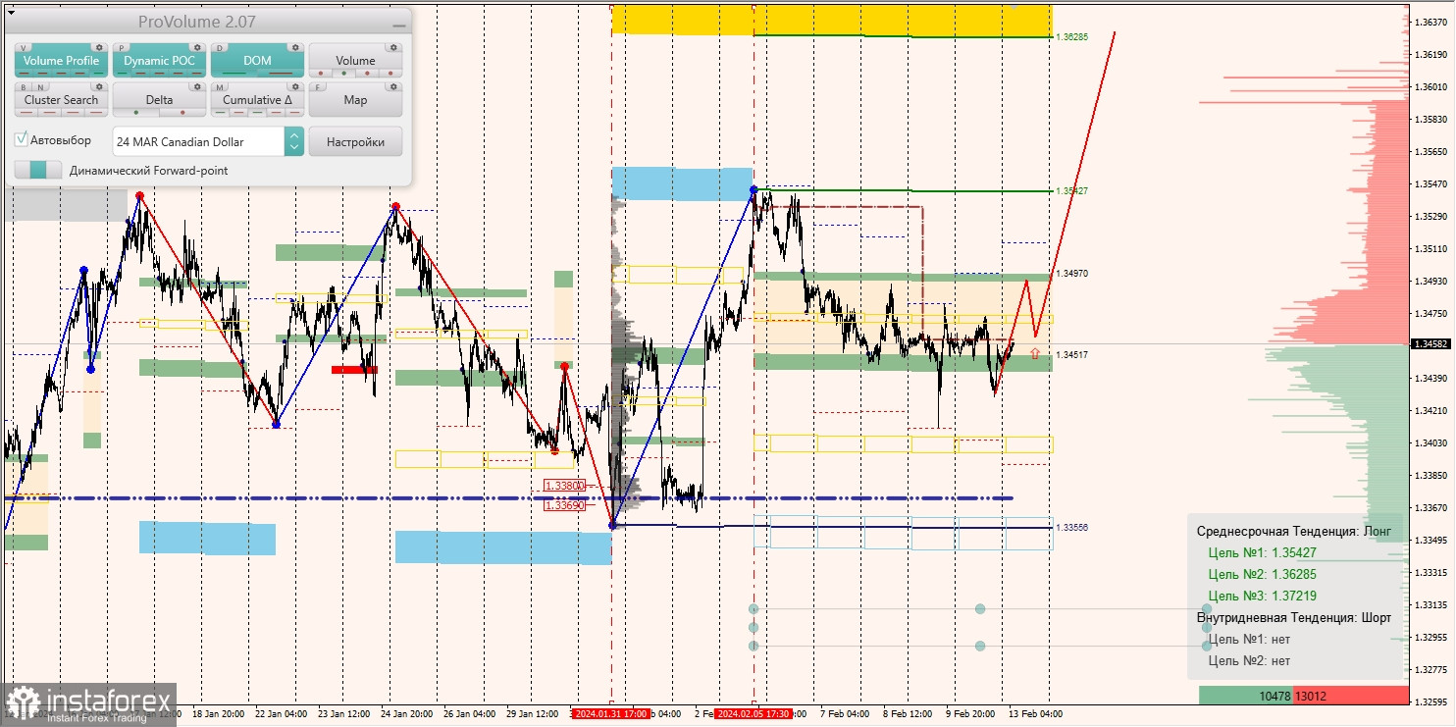Screen dimensions: 1456x727
Task: Click the 13 Feb 04:00 time label
Action: point(1035,713)
